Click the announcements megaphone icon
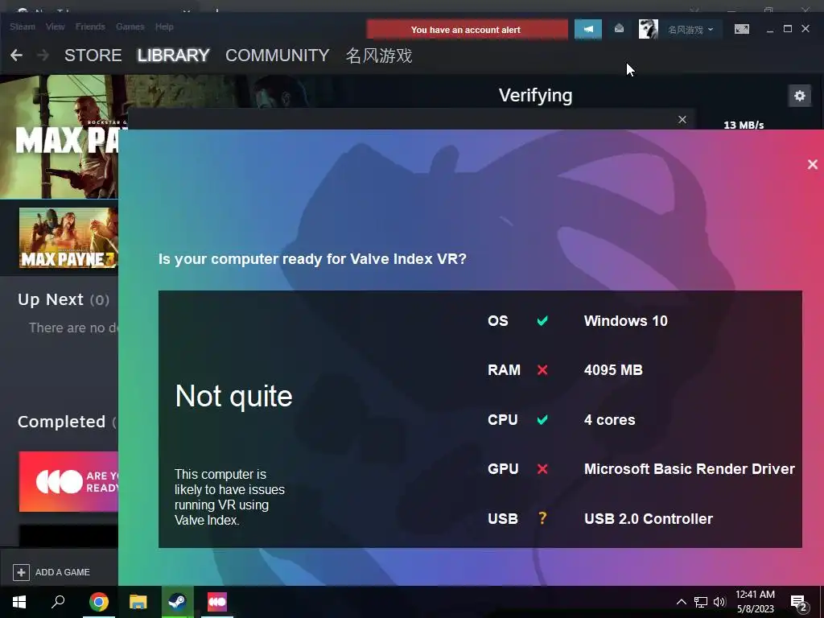 tap(588, 30)
